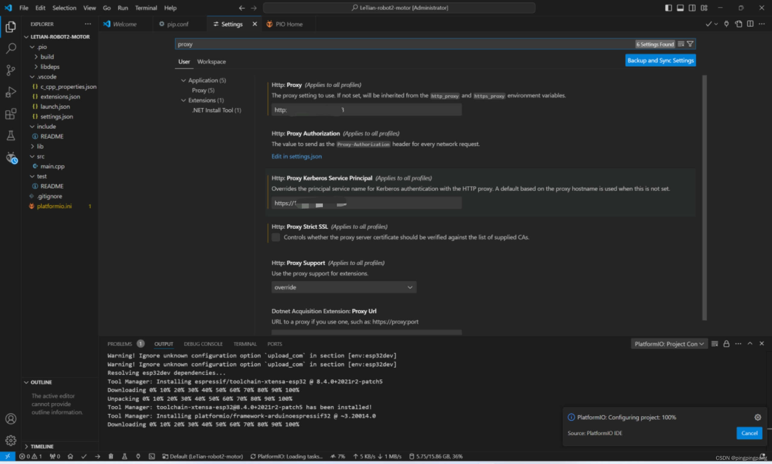Open the Terminal menu
Viewport: 772px width, 464px height.
click(146, 8)
